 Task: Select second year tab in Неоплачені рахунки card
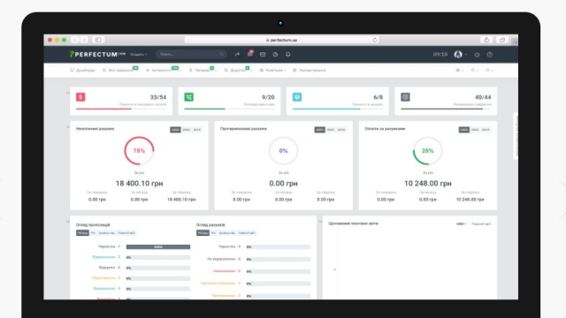(x=187, y=130)
